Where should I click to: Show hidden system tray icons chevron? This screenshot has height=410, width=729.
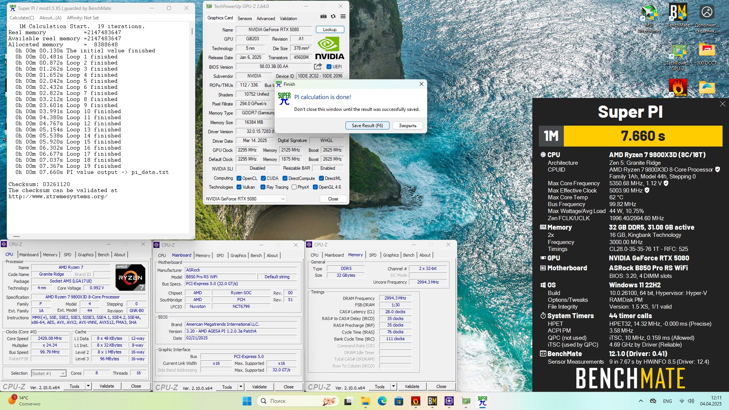tap(641, 401)
